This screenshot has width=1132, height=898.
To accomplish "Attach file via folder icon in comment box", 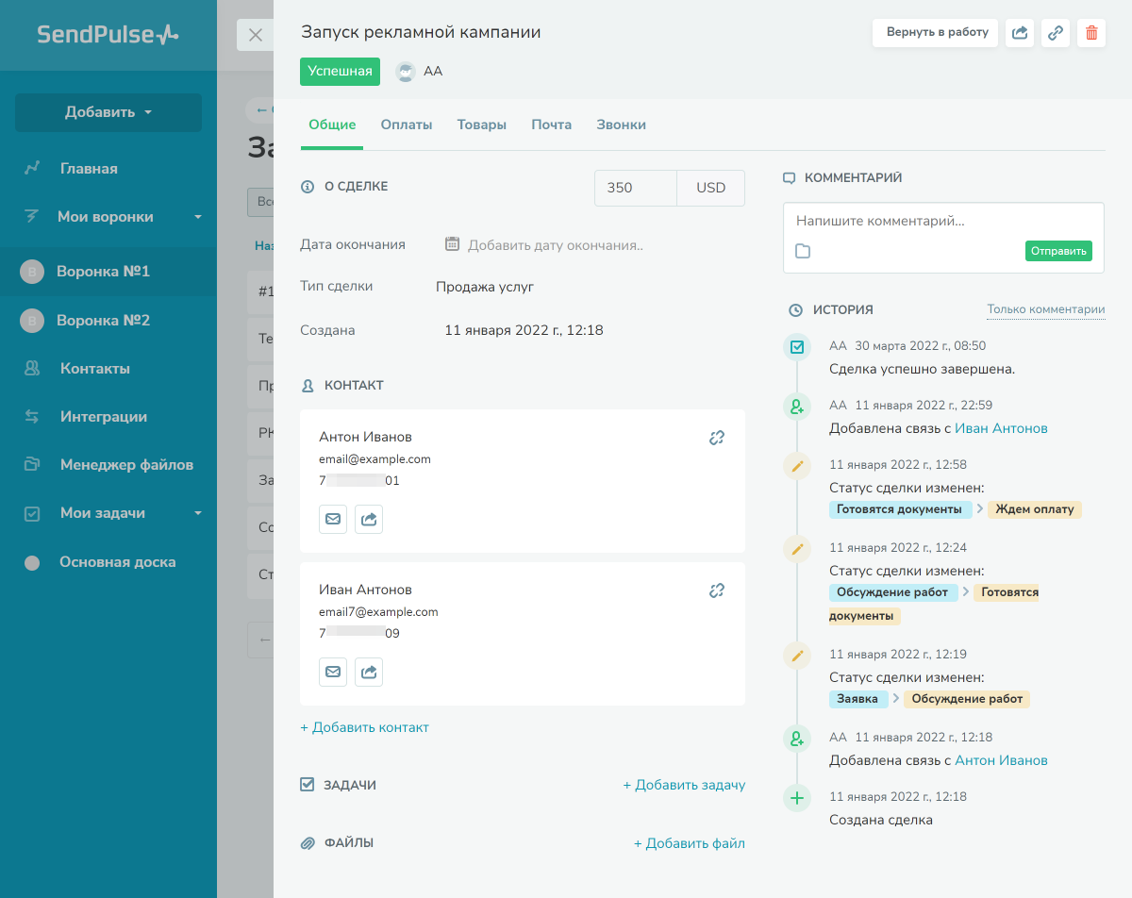I will [x=803, y=251].
